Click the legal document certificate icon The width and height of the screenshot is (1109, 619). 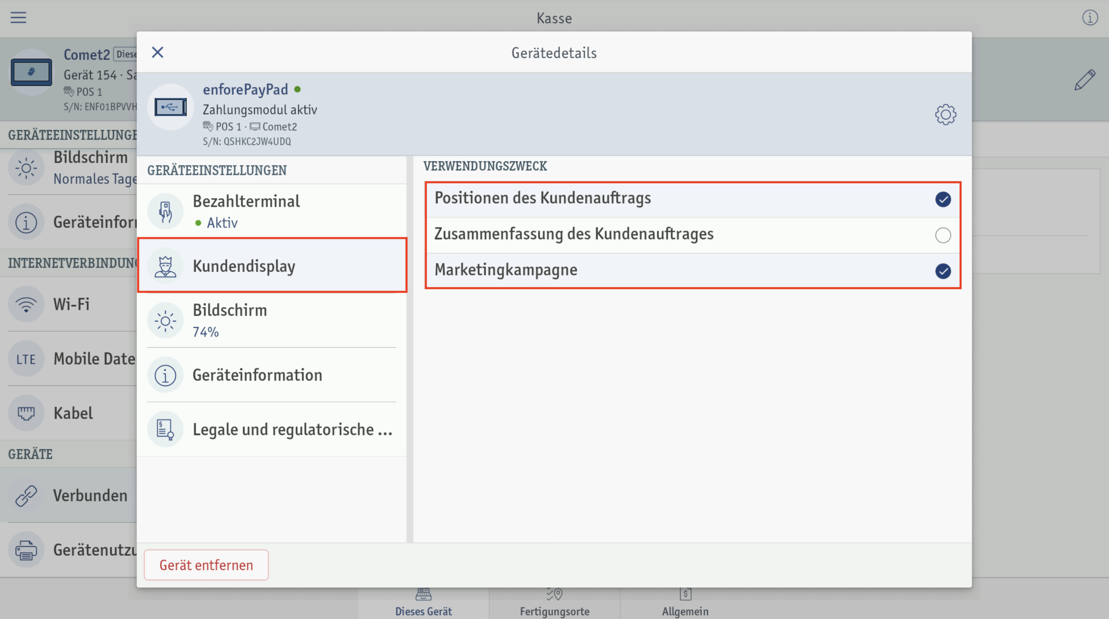pos(165,429)
